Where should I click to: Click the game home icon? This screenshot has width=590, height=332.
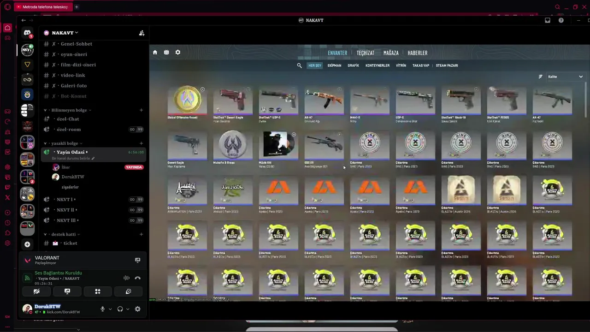click(x=155, y=53)
